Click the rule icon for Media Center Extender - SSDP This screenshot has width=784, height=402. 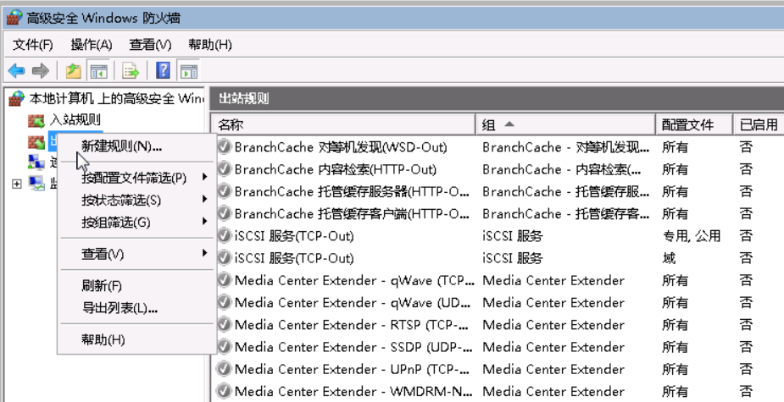225,347
